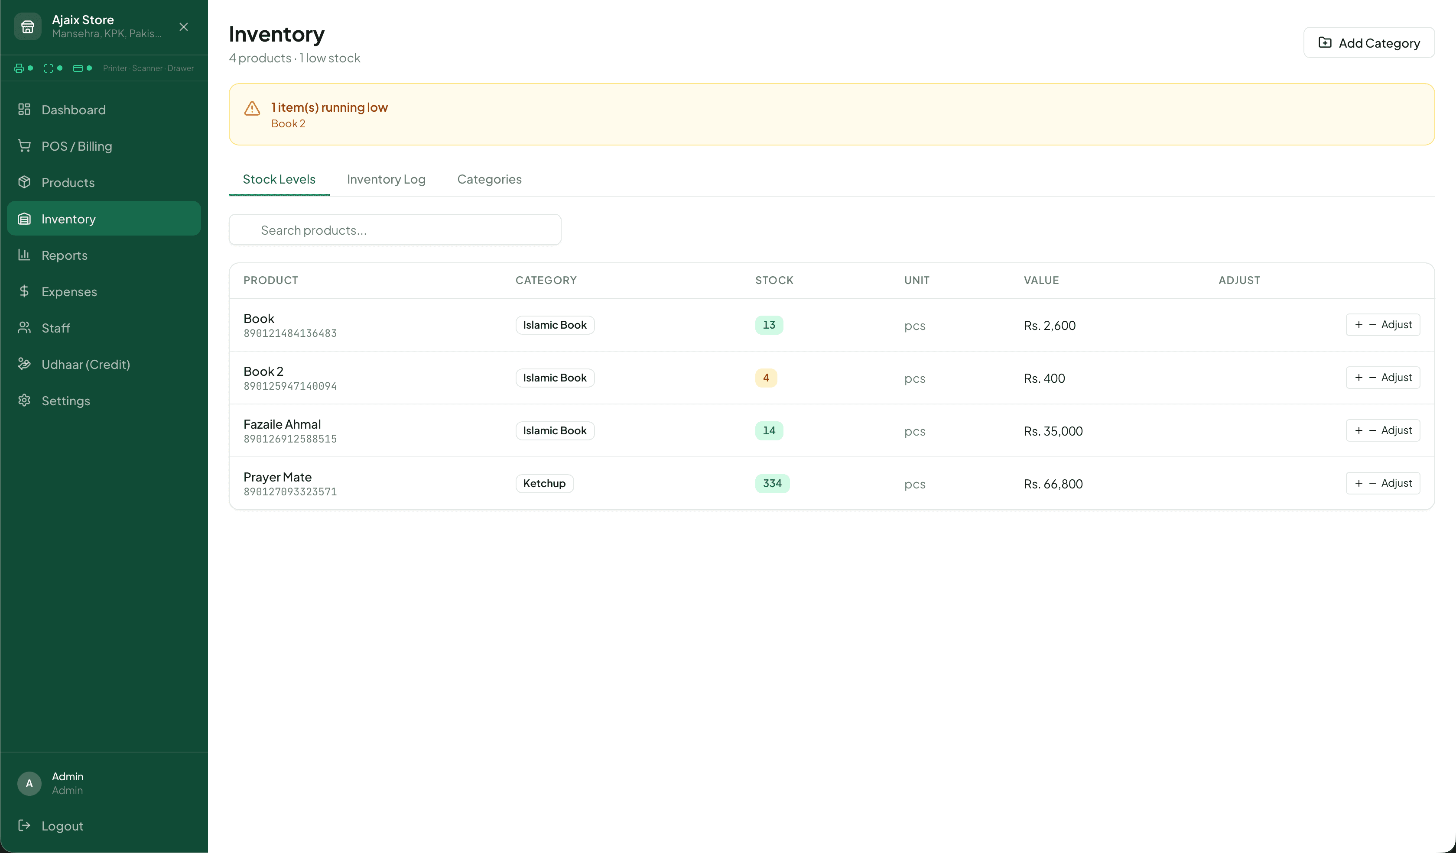Click the Expenses dollar icon

click(x=24, y=291)
